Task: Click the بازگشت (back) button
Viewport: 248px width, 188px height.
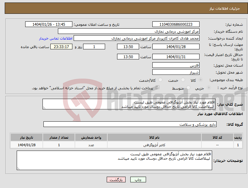Action: pos(116,180)
